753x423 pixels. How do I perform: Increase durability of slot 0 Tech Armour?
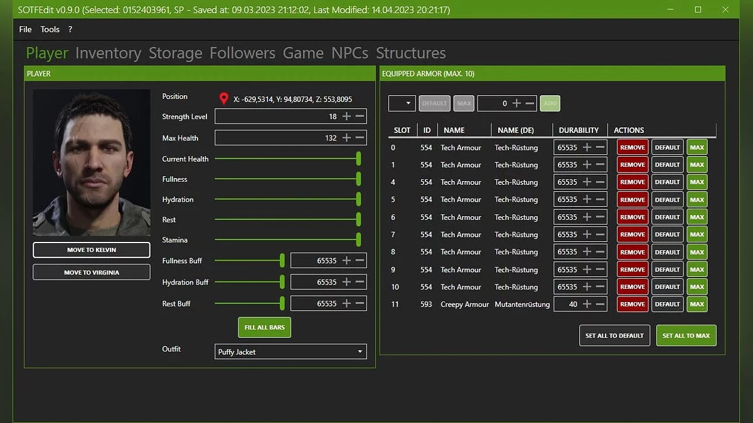(x=587, y=147)
